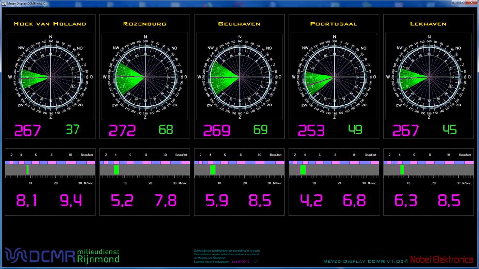479x269 pixels.
Task: Click the Poortugaal wind compass dial
Action: click(334, 77)
